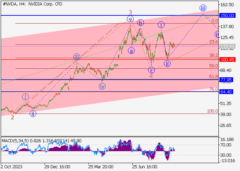The image size is (240, 171).
Task: Select the 0.0 Fibonacci level label
Action: pos(215,21)
